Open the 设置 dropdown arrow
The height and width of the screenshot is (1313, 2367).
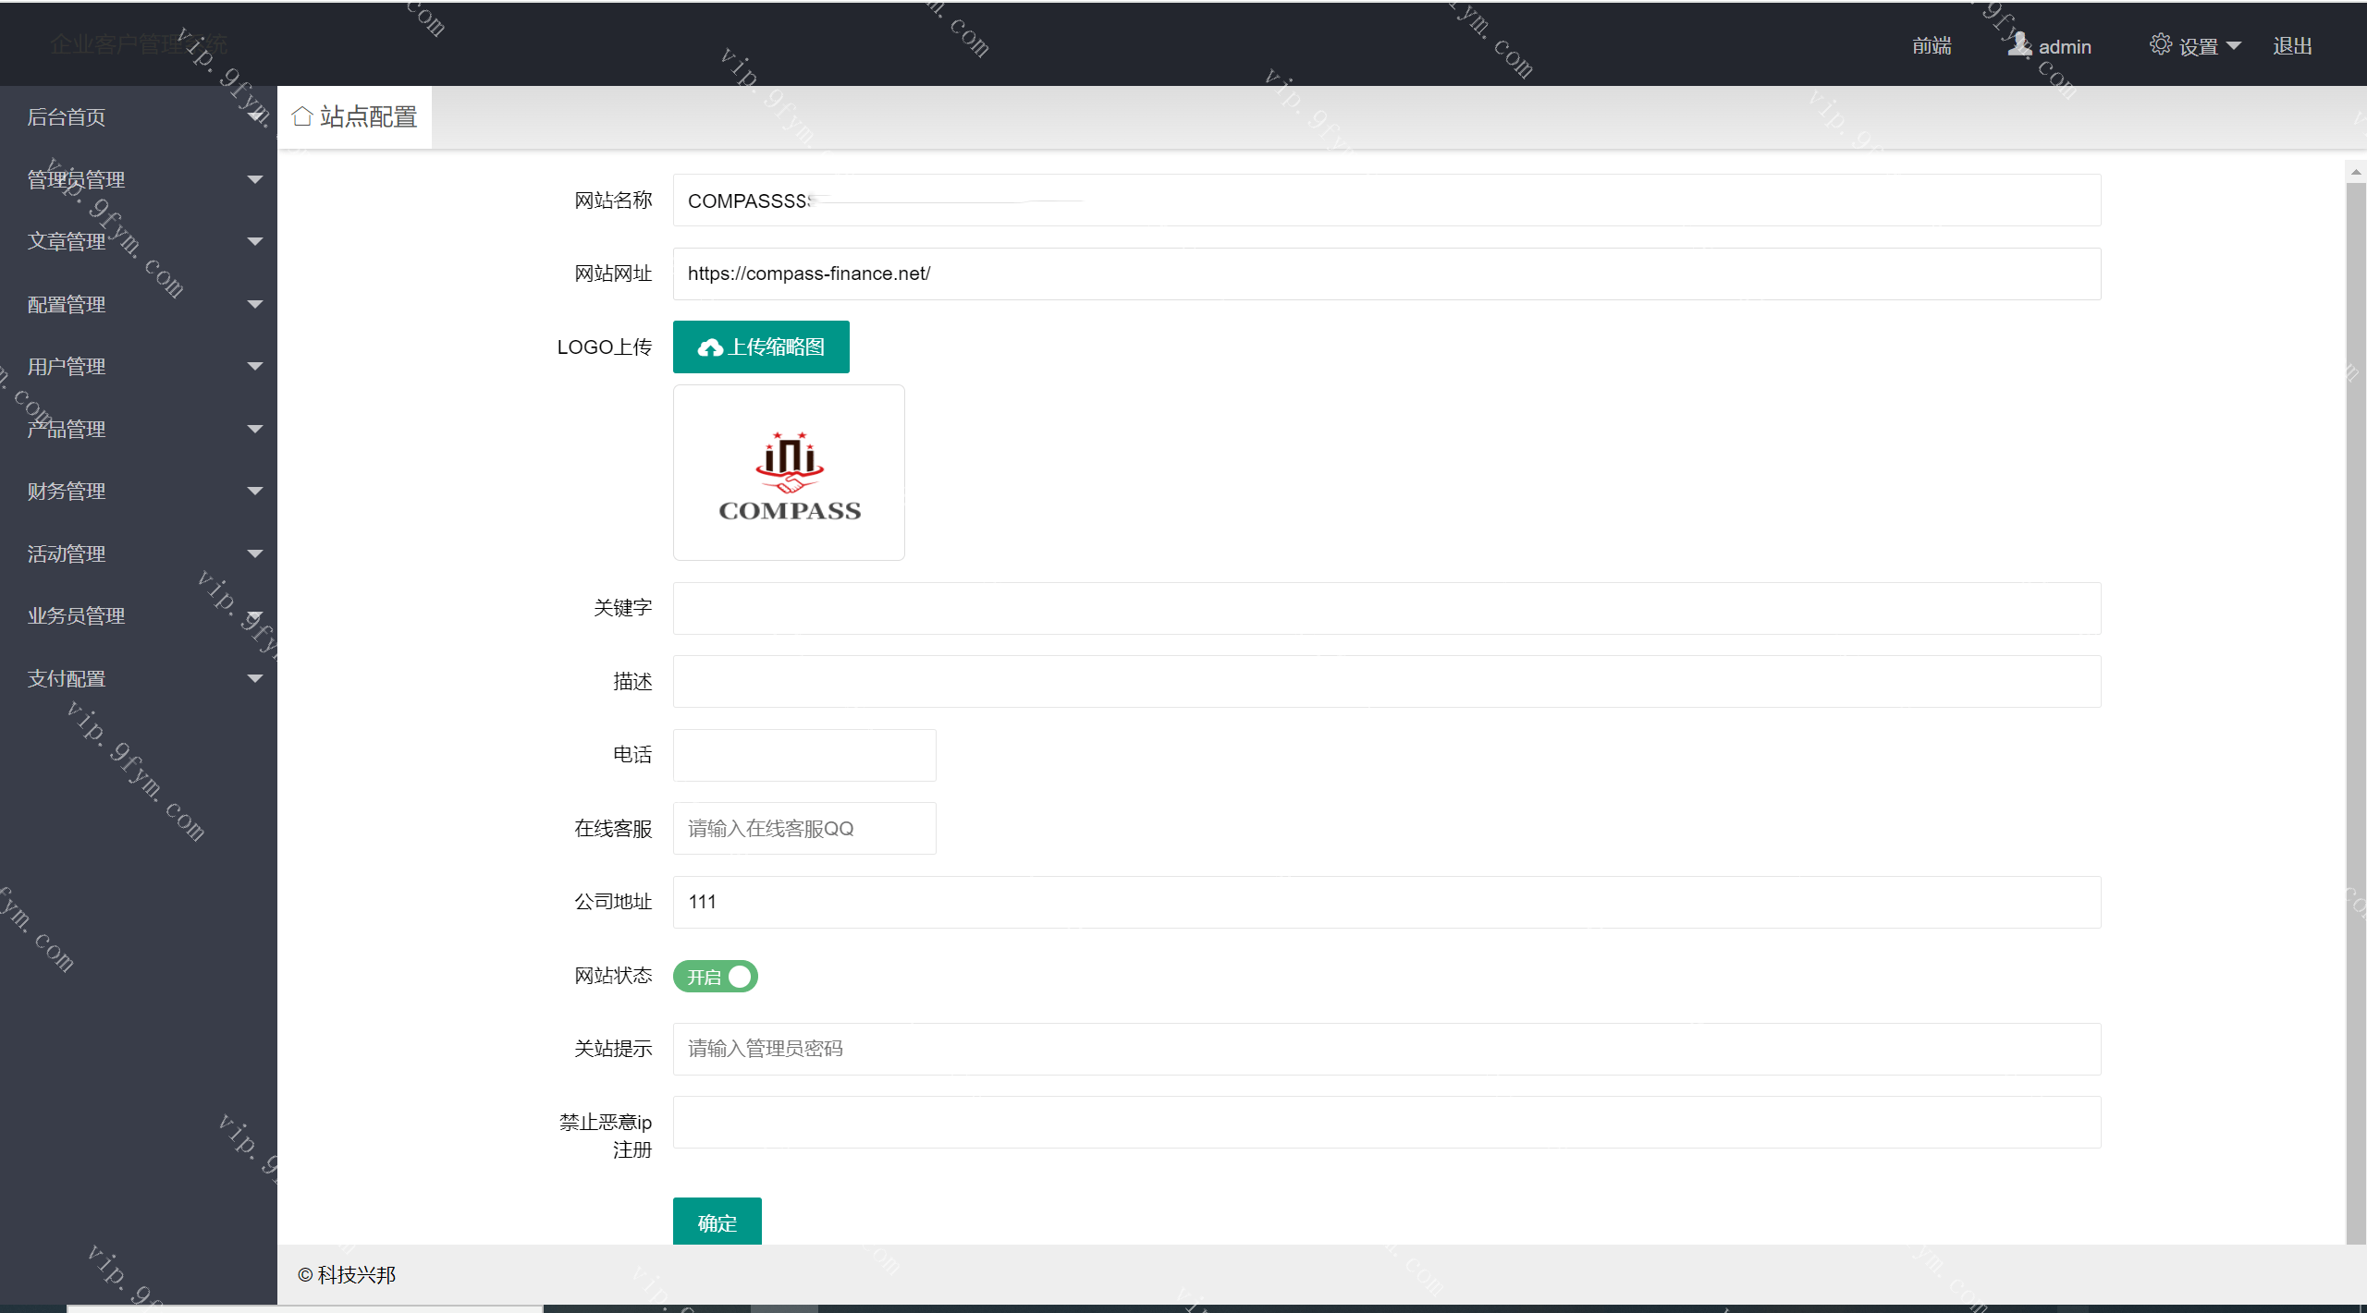pyautogui.click(x=2234, y=45)
